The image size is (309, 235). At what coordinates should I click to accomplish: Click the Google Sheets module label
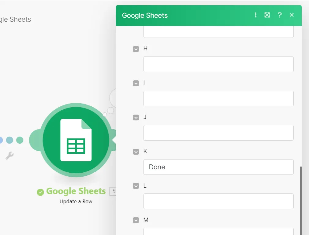(76, 191)
